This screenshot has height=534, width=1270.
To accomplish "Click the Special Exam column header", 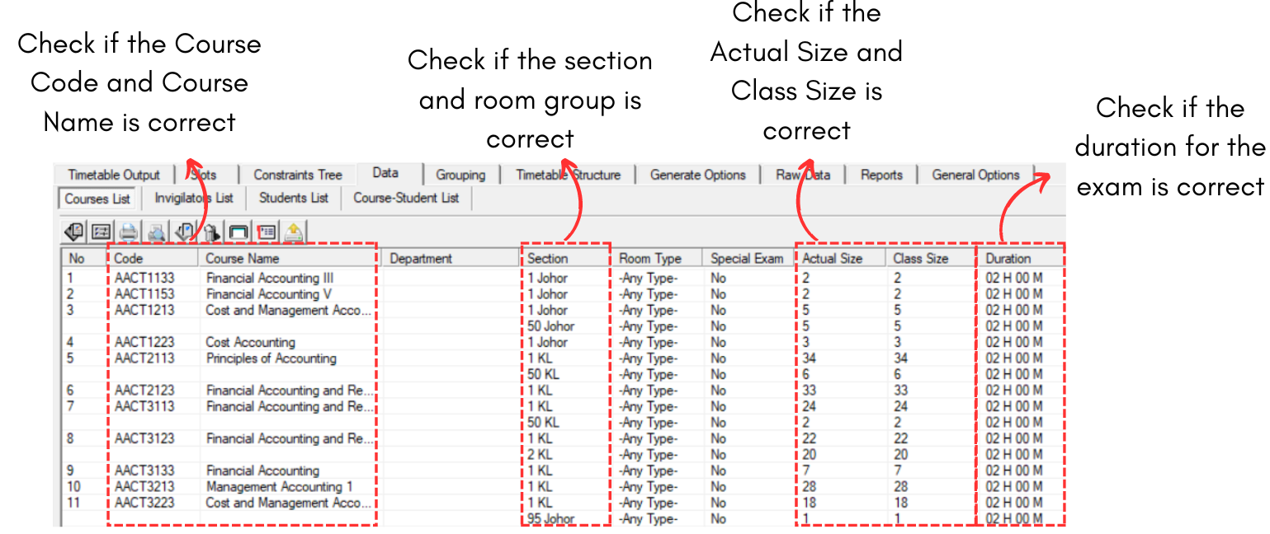I will 747,259.
